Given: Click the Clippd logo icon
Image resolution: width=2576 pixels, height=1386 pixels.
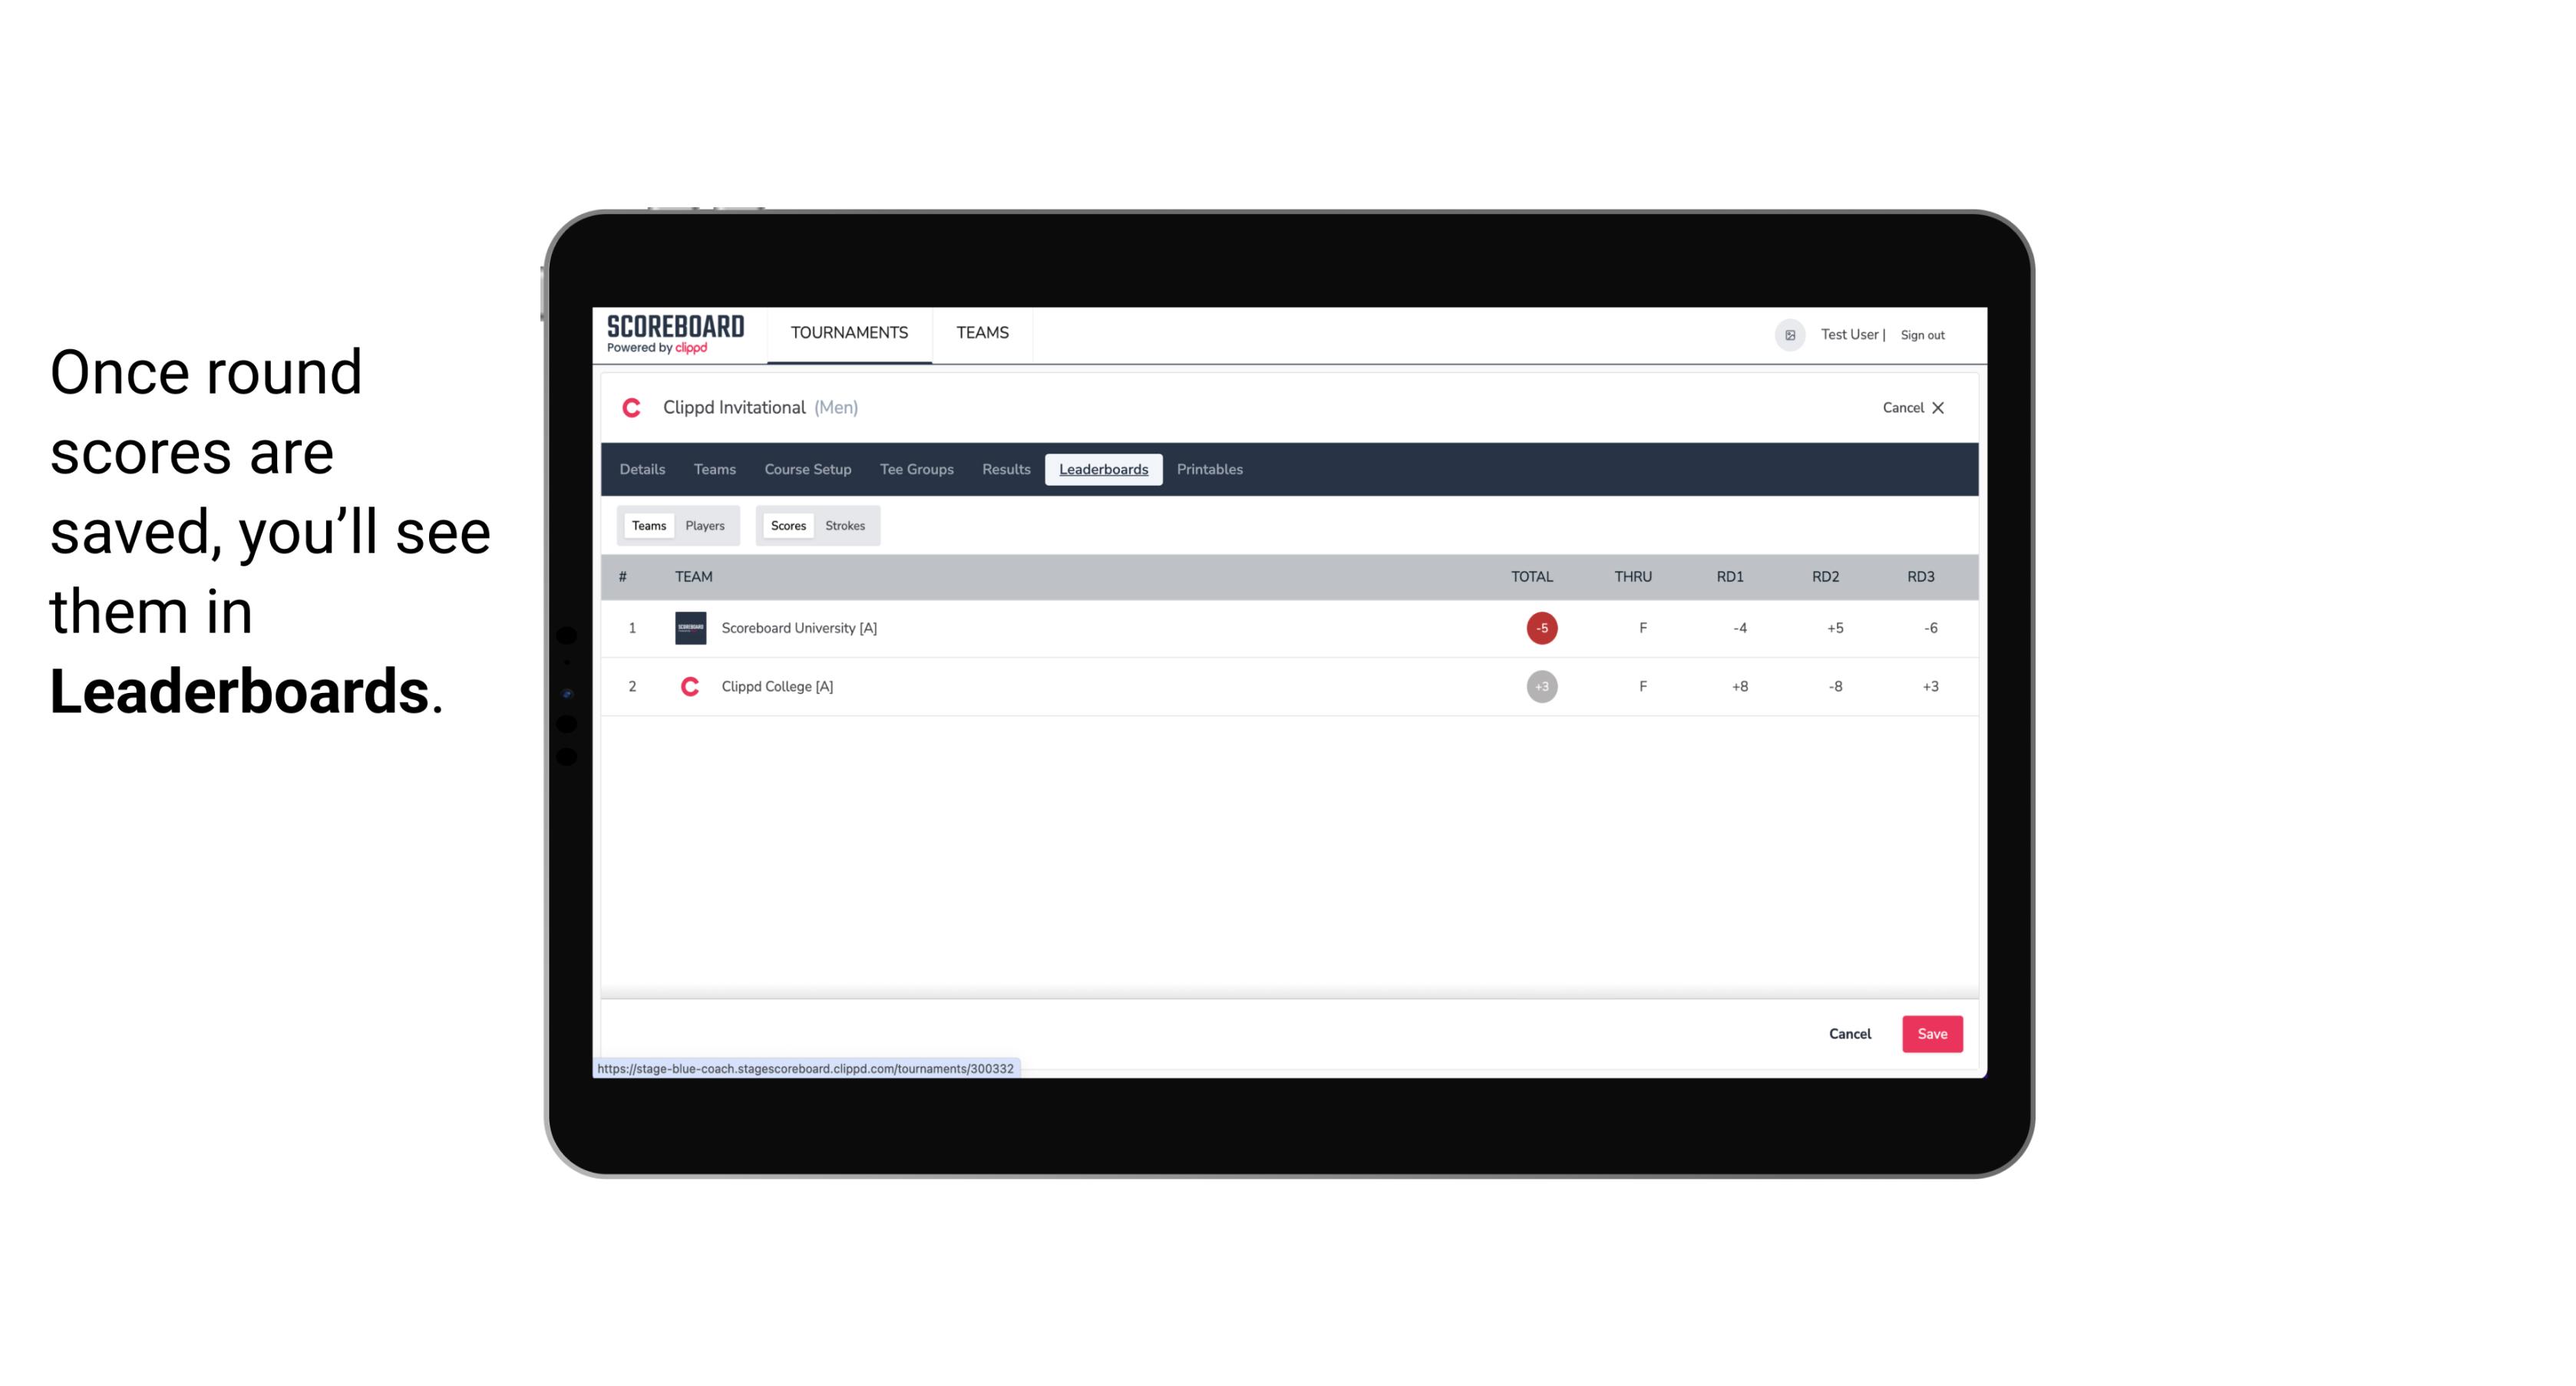Looking at the screenshot, I should pyautogui.click(x=635, y=410).
